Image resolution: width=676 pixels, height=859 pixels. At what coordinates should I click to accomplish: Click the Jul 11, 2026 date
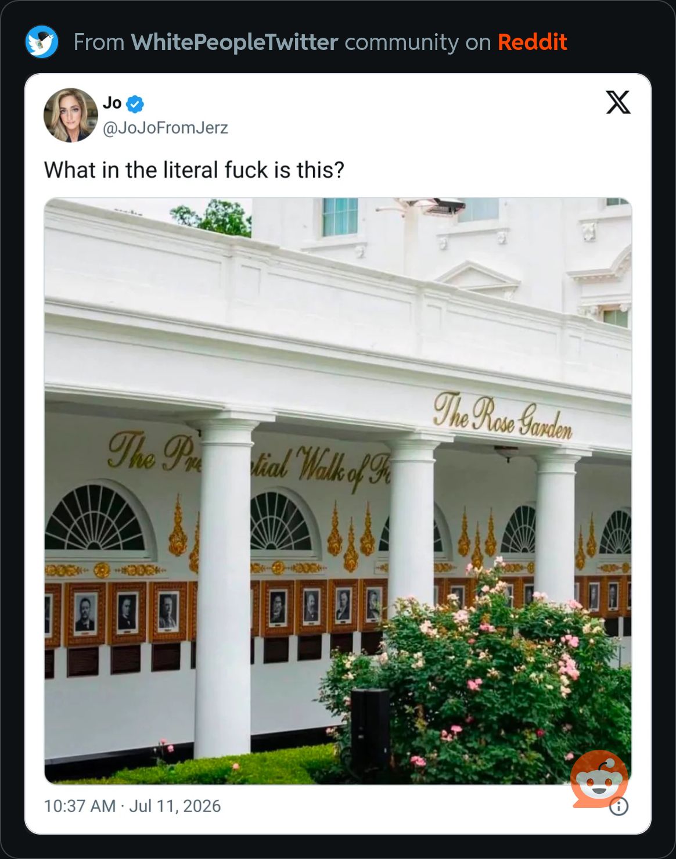175,806
